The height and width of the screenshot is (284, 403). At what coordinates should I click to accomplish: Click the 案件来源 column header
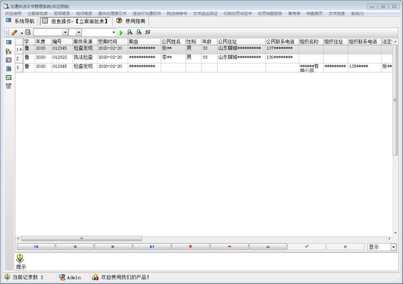(83, 41)
